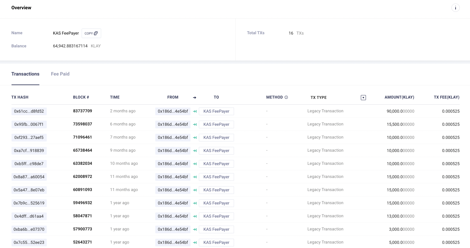This screenshot has width=470, height=248.
Task: Click the arrow icon between FROM and TO headers
Action: pyautogui.click(x=195, y=98)
